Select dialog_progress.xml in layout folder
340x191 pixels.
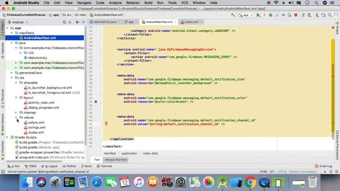point(44,107)
